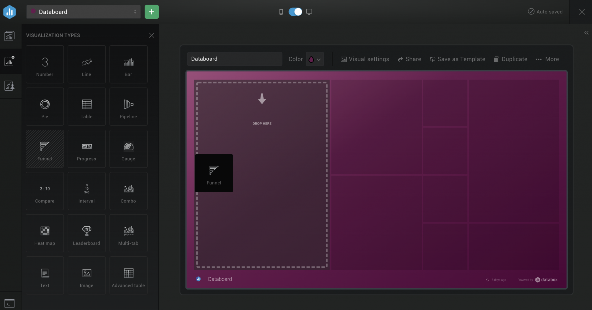Image resolution: width=592 pixels, height=310 pixels.
Task: Toggle the mobile/desktop view switch
Action: [295, 12]
